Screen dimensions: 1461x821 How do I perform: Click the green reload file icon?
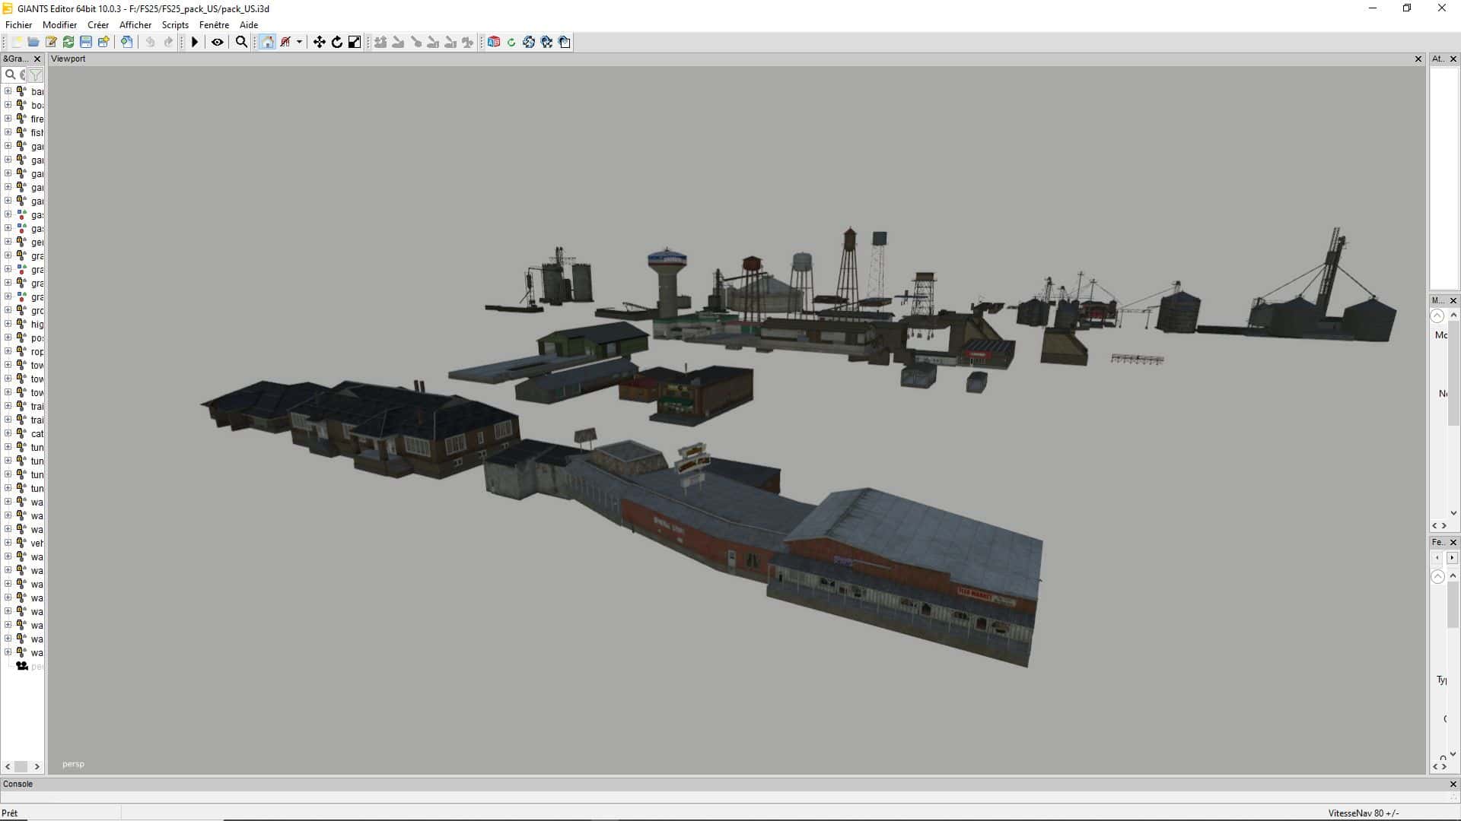pos(68,43)
